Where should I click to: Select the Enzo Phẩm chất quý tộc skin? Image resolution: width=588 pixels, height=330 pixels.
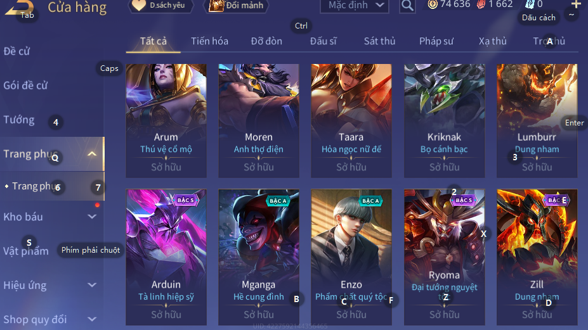[x=351, y=257]
